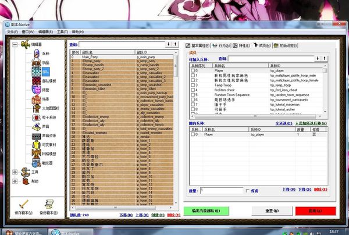Click the 工具 anchor icon
This screenshot has height=235, width=349.
(26, 172)
